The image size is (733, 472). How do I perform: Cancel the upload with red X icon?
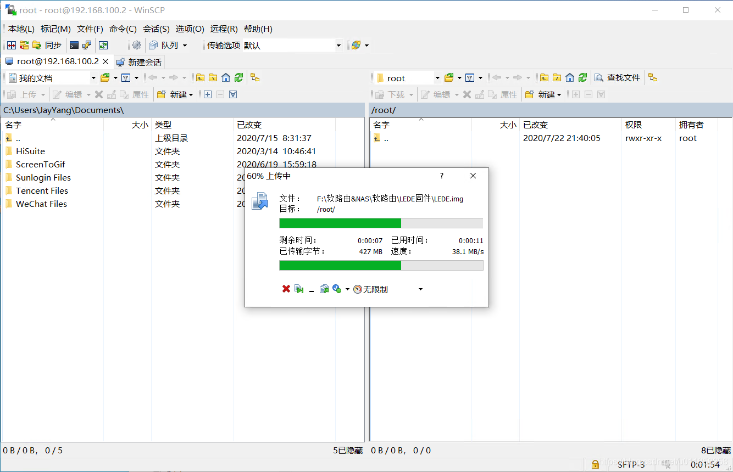pyautogui.click(x=286, y=289)
